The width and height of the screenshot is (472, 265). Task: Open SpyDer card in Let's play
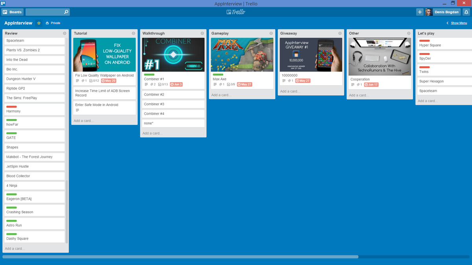tap(444, 57)
